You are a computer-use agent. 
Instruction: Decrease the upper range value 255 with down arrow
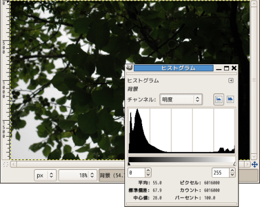232,175
